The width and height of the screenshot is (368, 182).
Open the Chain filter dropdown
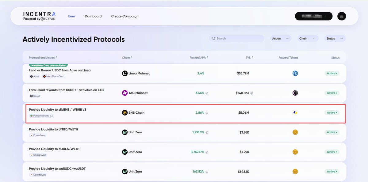308,39
